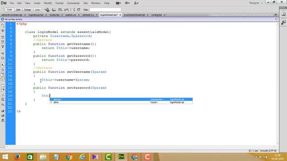Click the Indent Code icon

pyautogui.click(x=3, y=111)
